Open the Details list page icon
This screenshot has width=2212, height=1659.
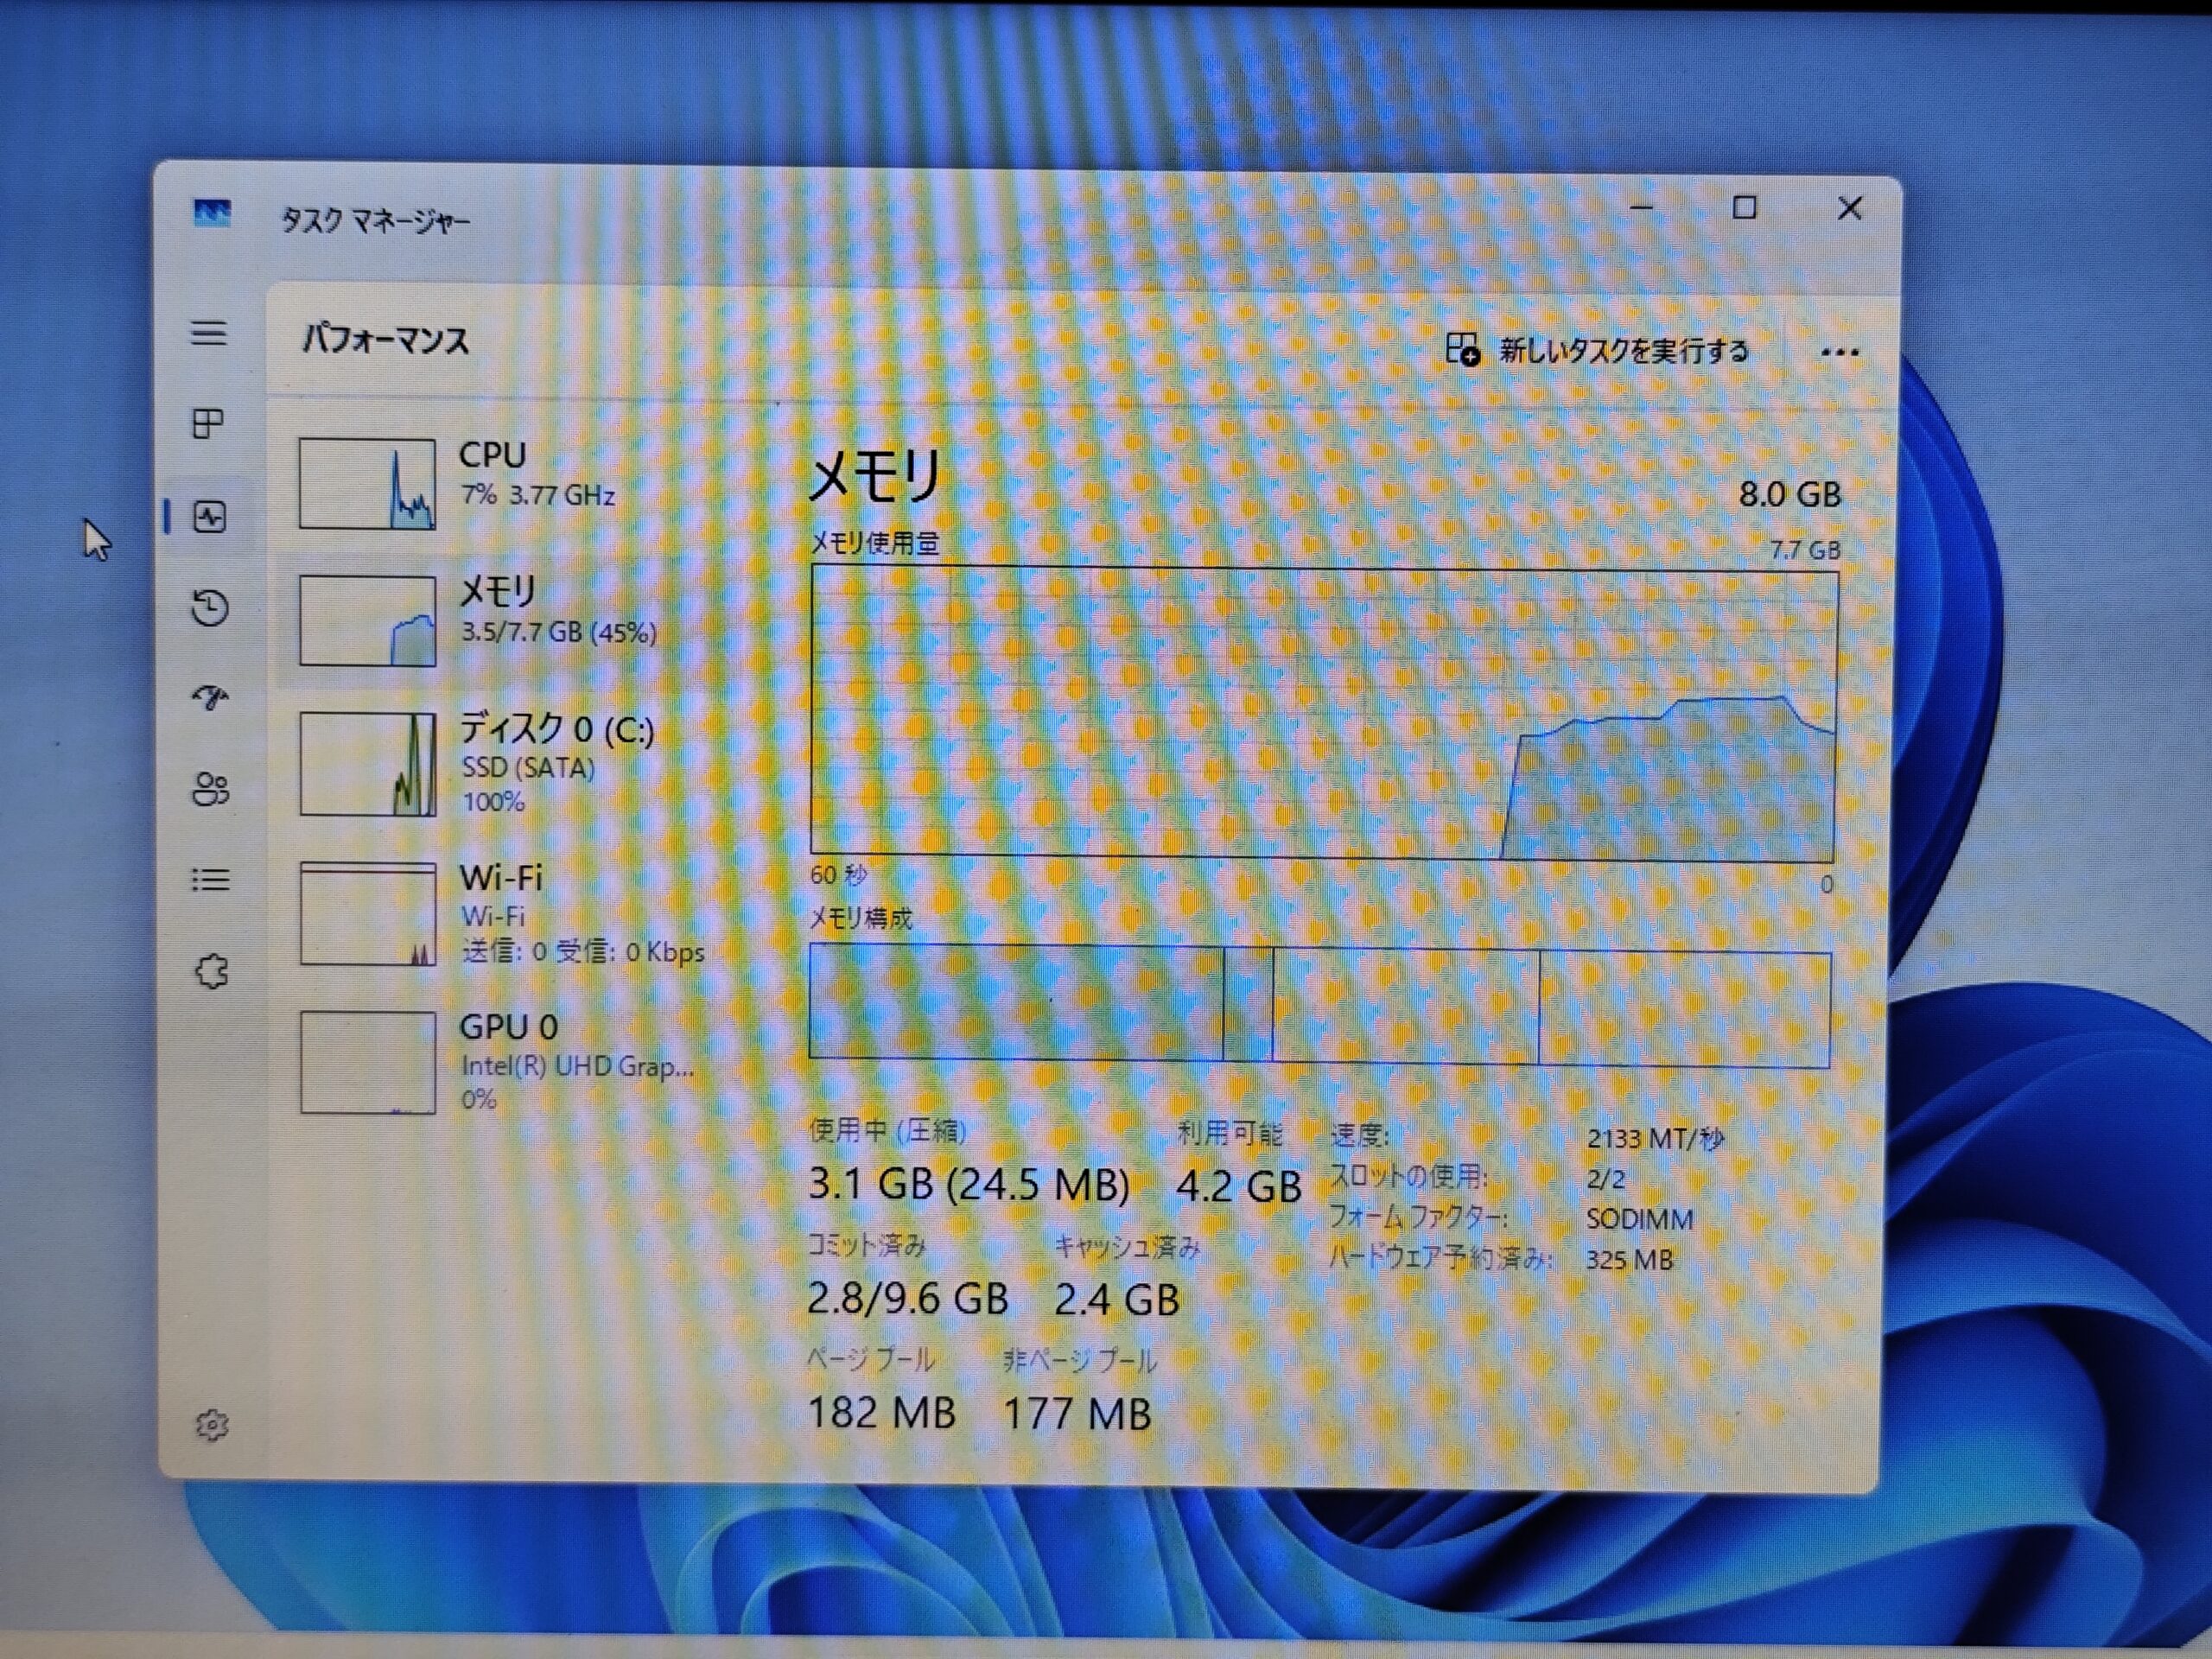tap(210, 880)
